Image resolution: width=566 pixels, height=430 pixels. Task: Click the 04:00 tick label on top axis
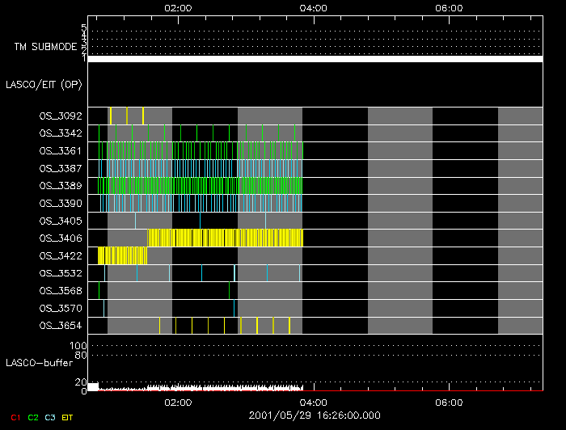point(313,7)
